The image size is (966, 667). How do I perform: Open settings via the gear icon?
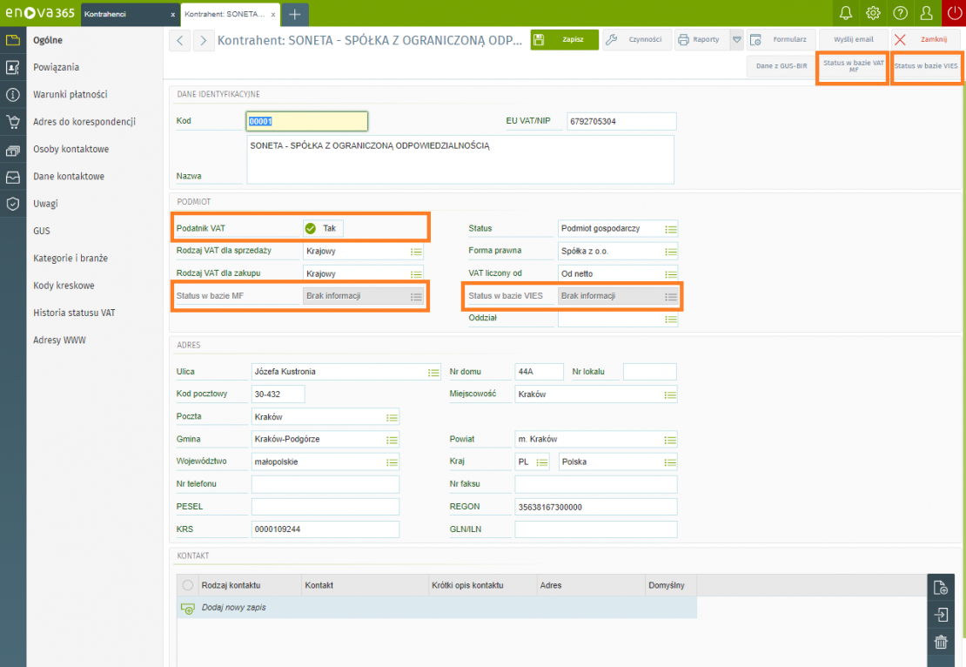click(x=873, y=13)
